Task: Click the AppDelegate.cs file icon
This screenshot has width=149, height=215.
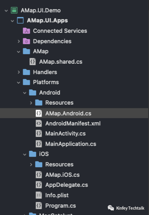Action: pos(39,185)
